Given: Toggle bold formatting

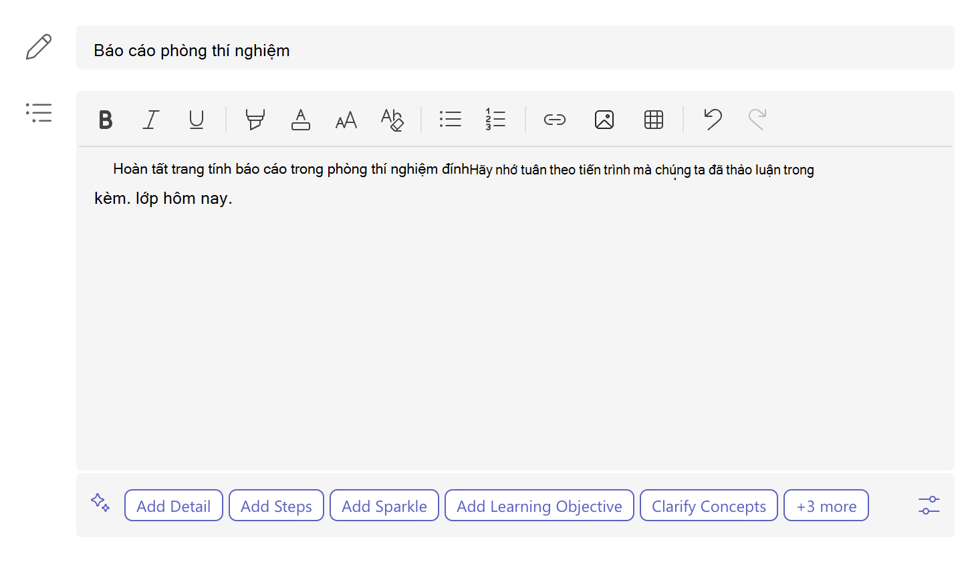Looking at the screenshot, I should pos(106,120).
